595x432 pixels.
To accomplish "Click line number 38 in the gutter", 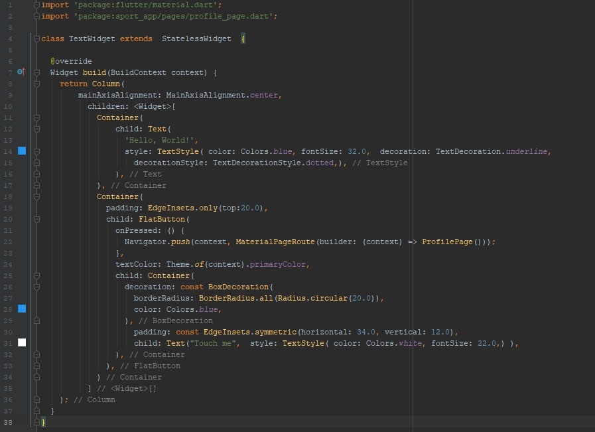I will pos(8,422).
